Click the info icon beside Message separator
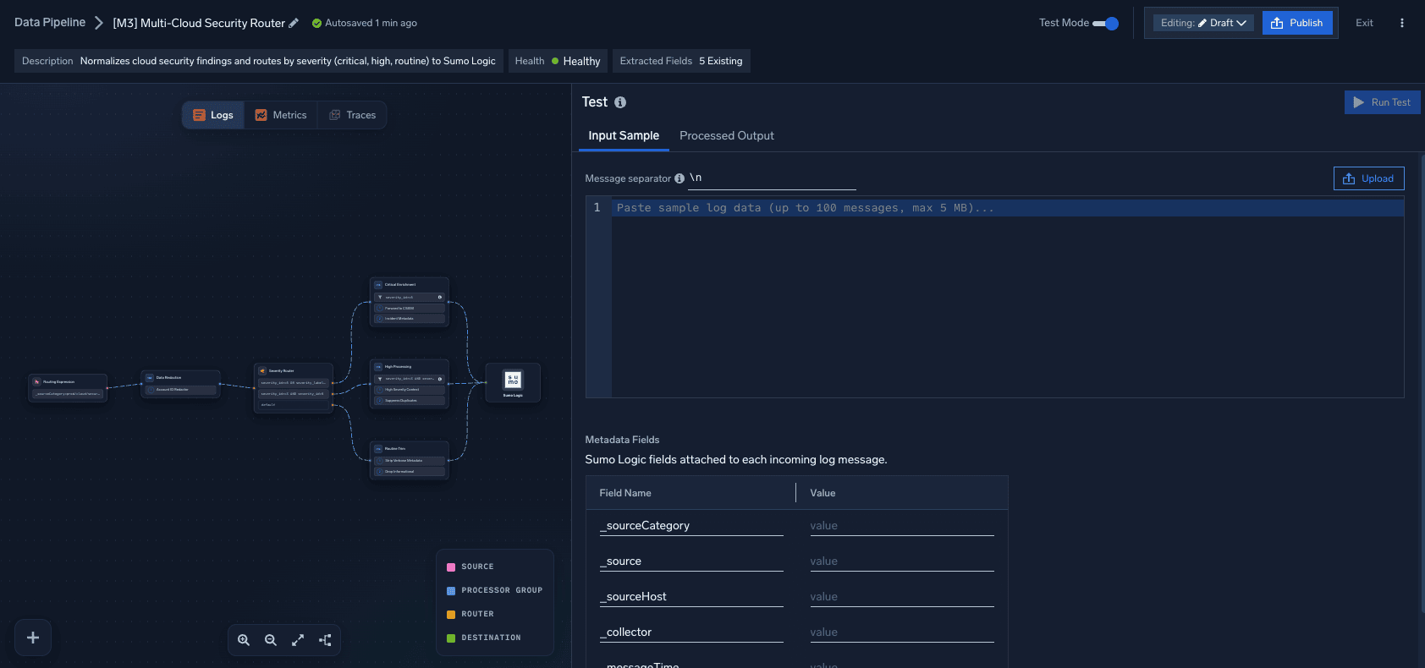Screen dimensions: 1425x668 click(x=679, y=178)
